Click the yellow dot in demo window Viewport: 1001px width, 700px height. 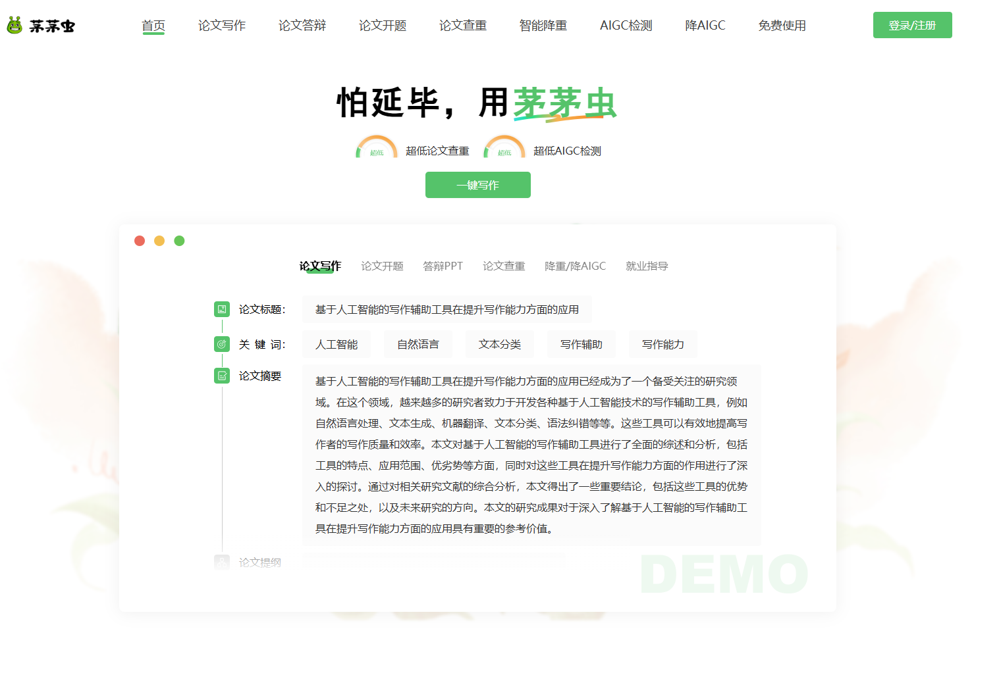[x=159, y=241]
